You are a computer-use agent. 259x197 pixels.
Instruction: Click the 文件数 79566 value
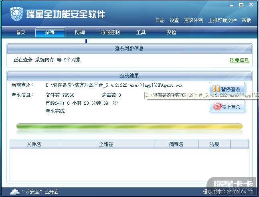(60, 95)
